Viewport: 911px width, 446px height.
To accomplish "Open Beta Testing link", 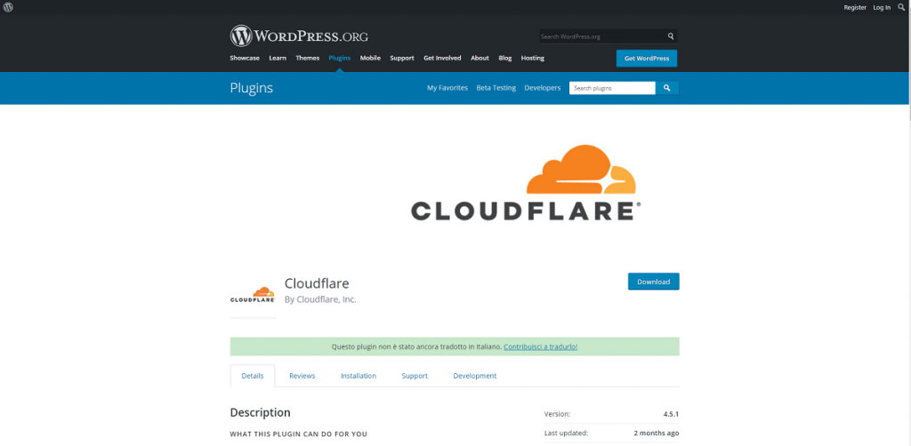I will click(x=496, y=88).
